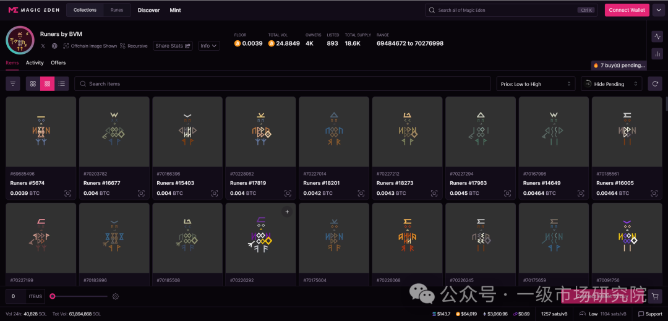The height and width of the screenshot is (321, 668).
Task: Select the Collections tab
Action: 85,10
